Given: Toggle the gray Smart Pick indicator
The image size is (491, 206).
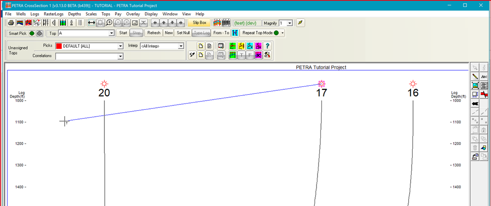Looking at the screenshot, I should 39,33.
